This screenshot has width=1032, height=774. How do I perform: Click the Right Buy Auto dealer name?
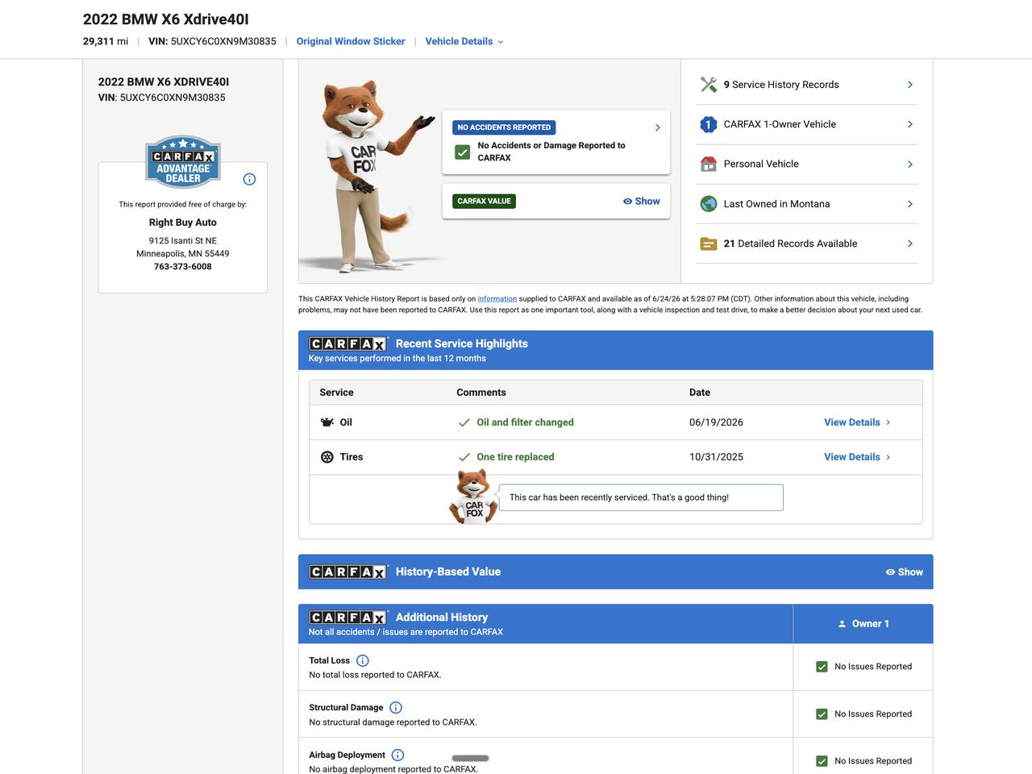[183, 223]
